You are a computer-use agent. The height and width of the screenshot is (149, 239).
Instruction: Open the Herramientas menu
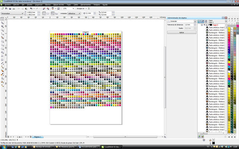tap(86, 4)
